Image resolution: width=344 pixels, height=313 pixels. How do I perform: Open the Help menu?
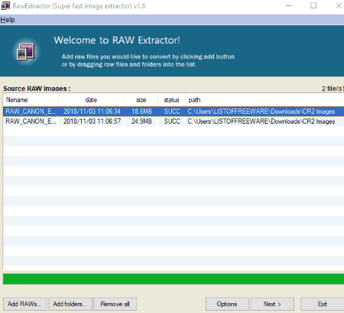pos(8,20)
